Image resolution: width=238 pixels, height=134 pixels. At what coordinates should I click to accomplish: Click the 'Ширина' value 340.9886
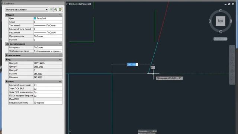pos(48,77)
